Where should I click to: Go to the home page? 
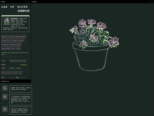click(4, 37)
